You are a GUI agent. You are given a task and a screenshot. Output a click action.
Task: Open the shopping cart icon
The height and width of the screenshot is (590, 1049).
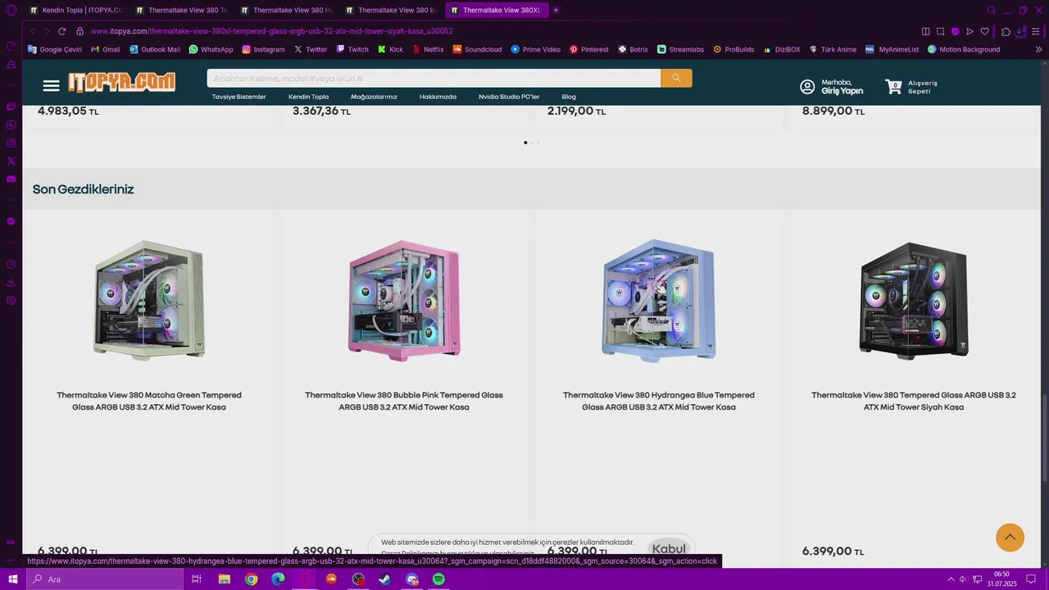click(893, 86)
